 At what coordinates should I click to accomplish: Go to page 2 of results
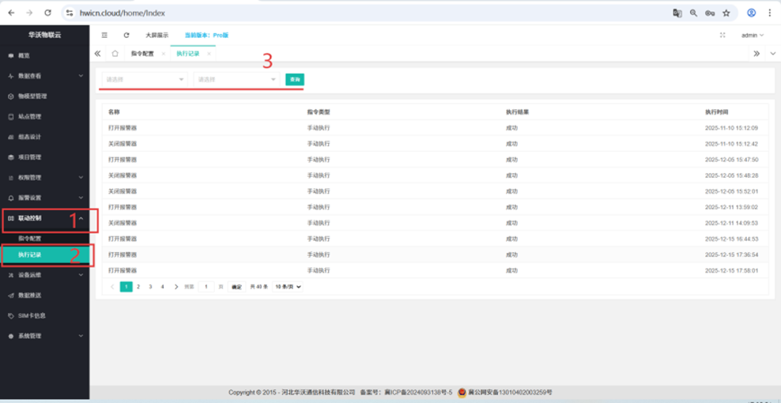click(x=138, y=287)
